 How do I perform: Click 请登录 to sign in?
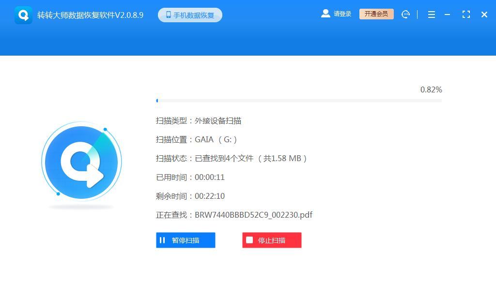point(342,14)
